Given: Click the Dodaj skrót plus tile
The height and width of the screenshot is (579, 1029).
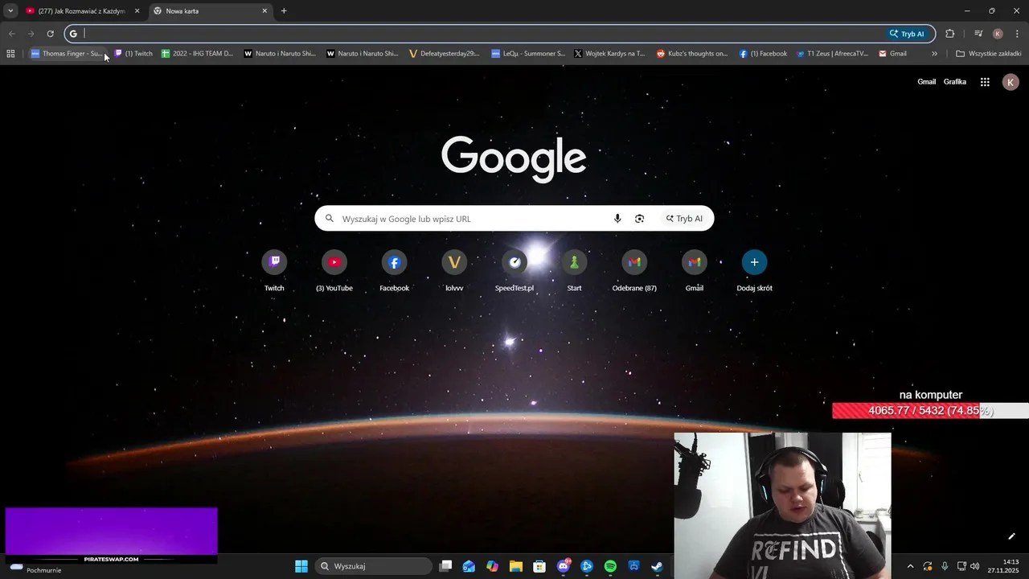Looking at the screenshot, I should coord(754,270).
